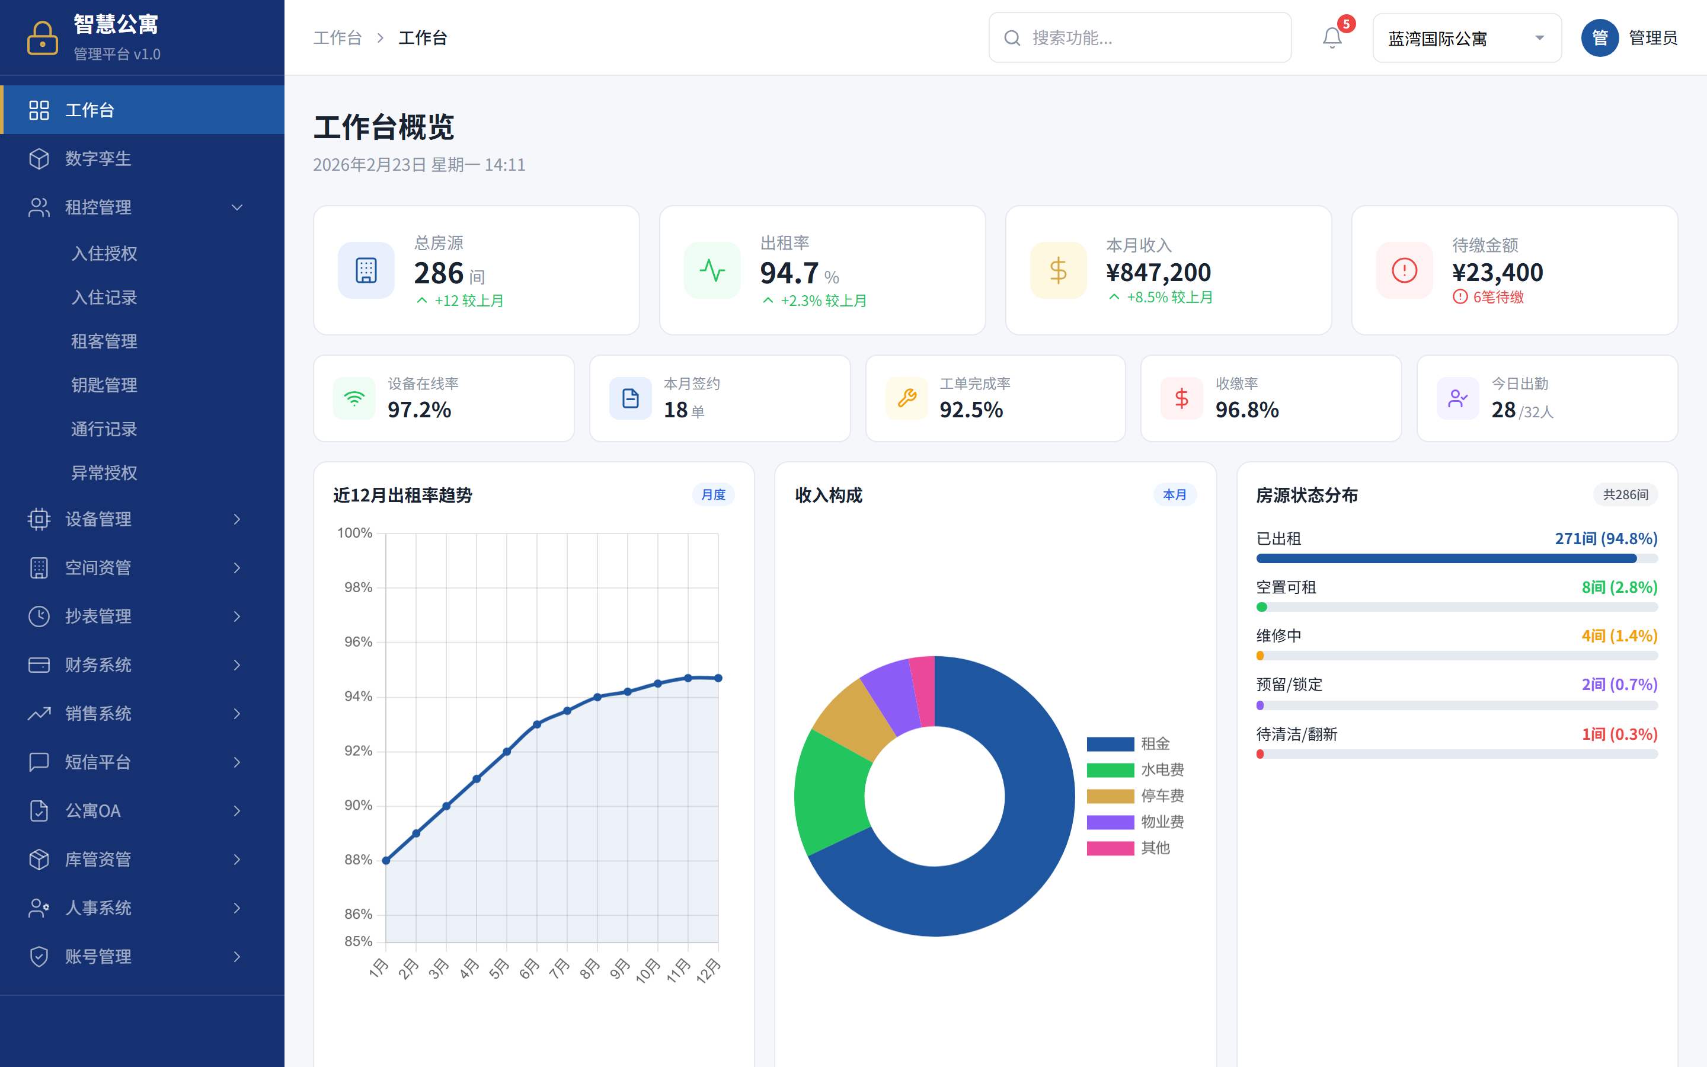Viewport: 1707px width, 1067px height.
Task: Click the 短信平台 chat icon
Action: [x=40, y=762]
